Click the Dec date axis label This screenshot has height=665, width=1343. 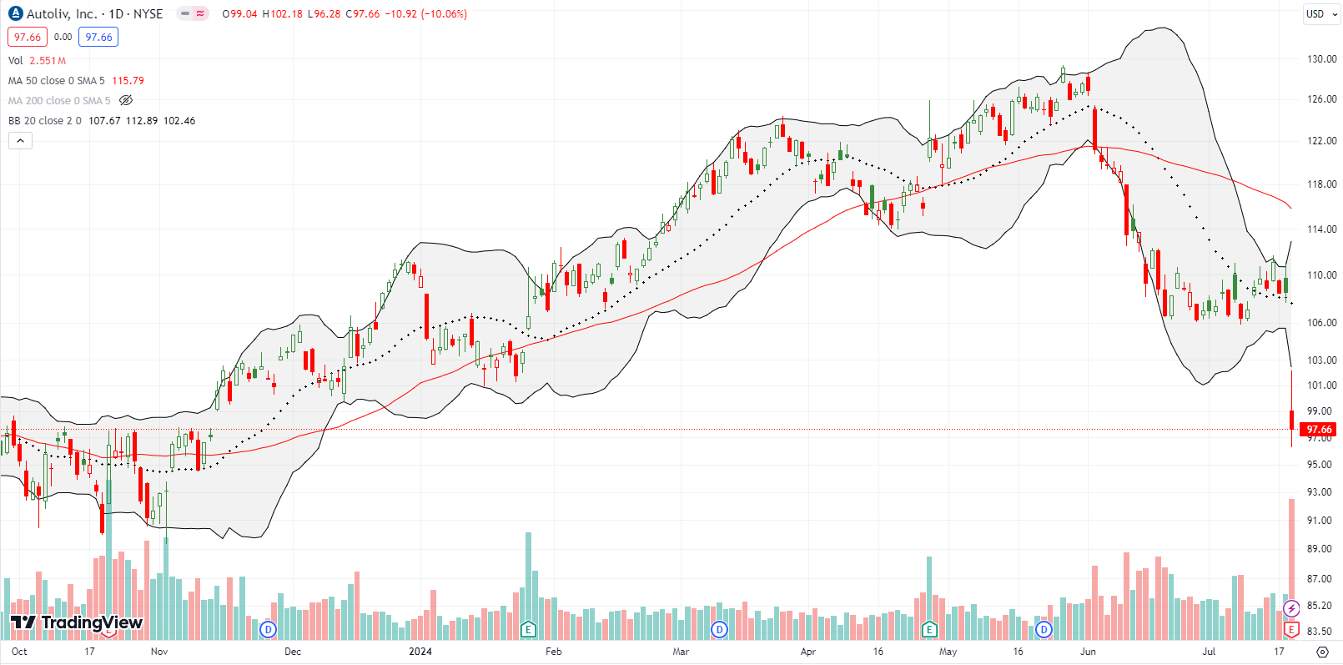(x=293, y=652)
